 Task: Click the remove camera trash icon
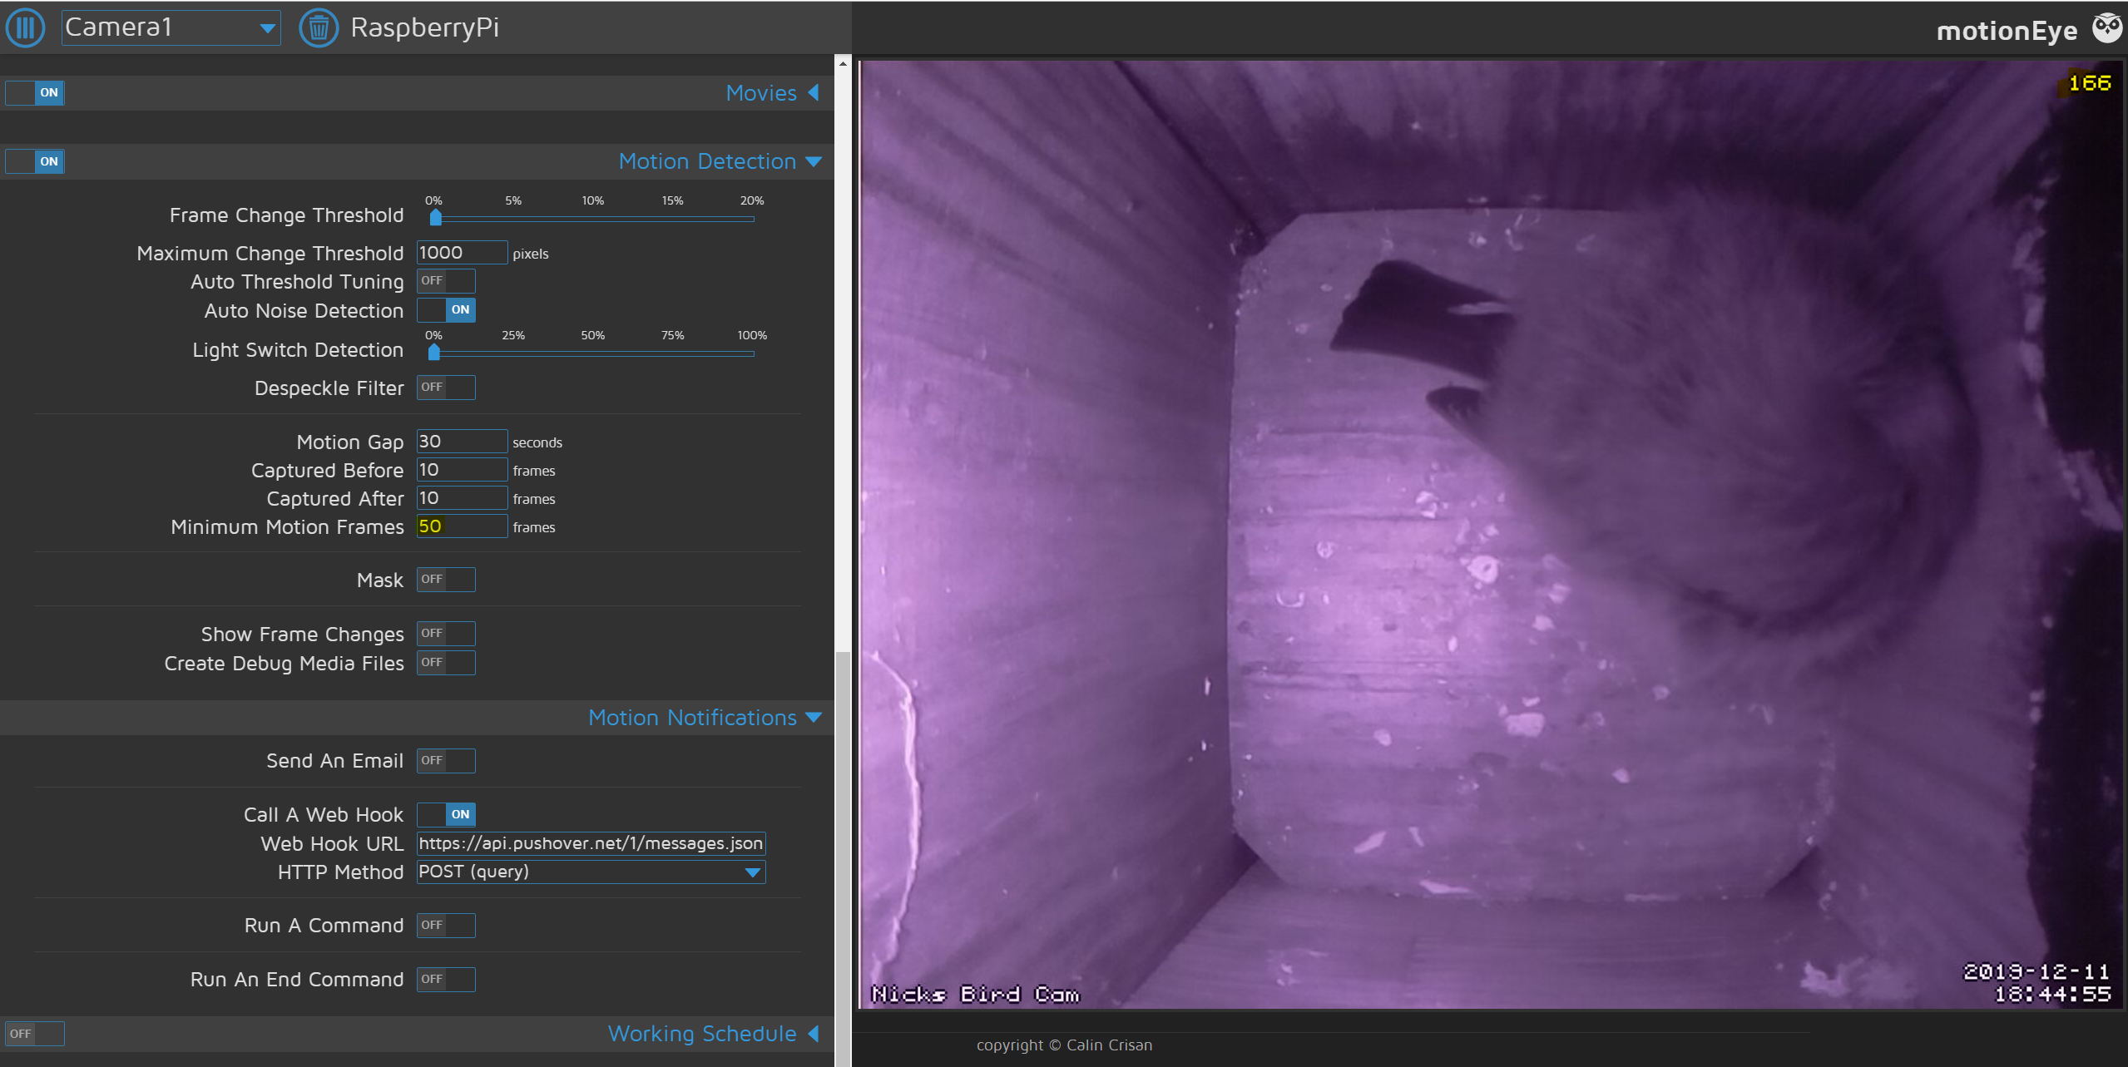pyautogui.click(x=319, y=27)
